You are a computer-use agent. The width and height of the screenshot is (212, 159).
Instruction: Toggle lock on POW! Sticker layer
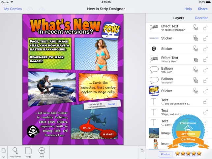point(206,91)
